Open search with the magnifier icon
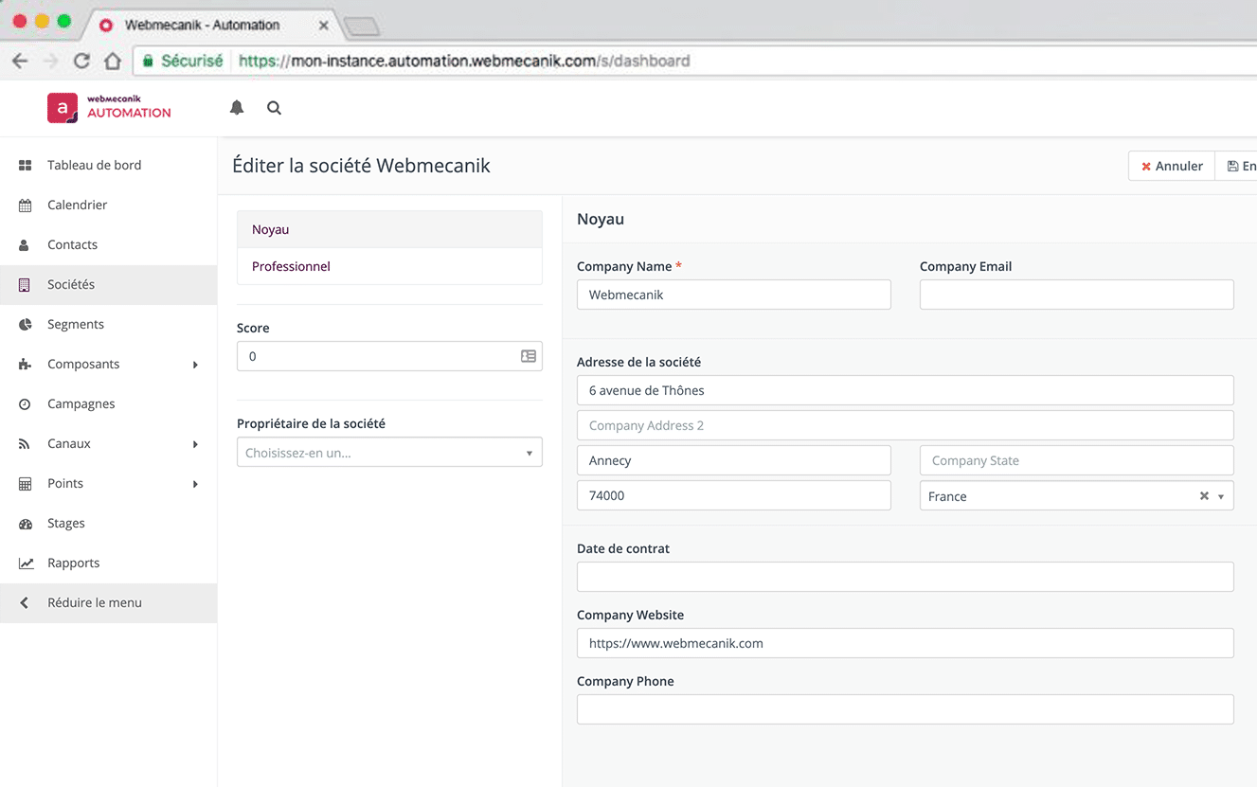1257x787 pixels. pos(274,108)
